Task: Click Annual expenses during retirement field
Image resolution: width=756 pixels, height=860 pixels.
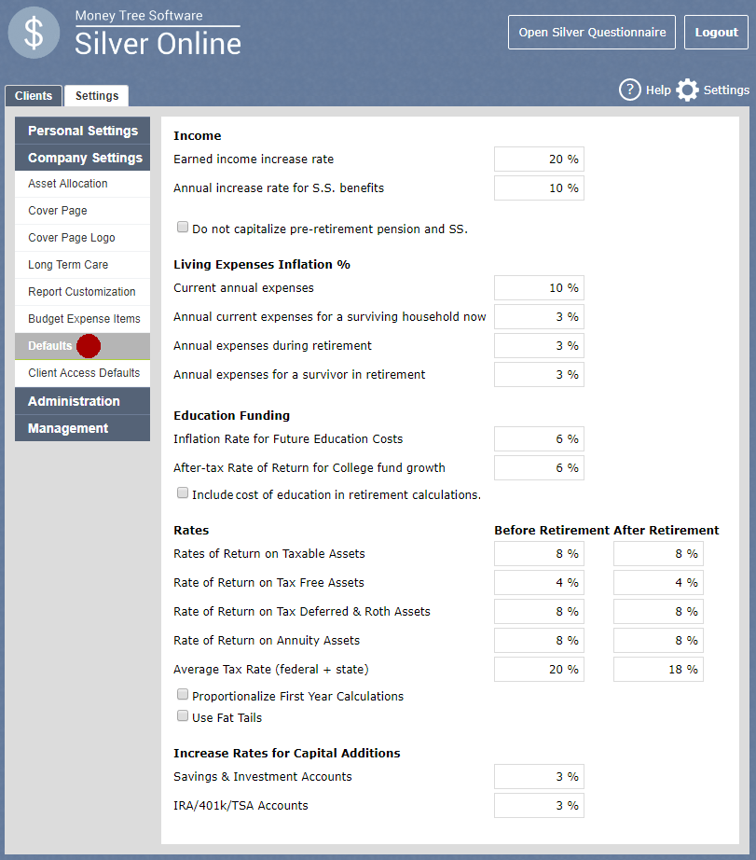Action: (x=539, y=345)
